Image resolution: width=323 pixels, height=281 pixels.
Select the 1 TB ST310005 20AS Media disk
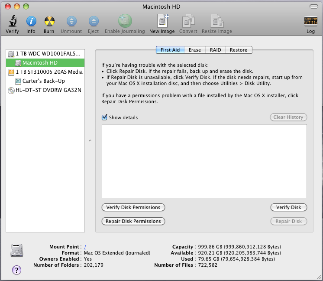click(x=45, y=72)
